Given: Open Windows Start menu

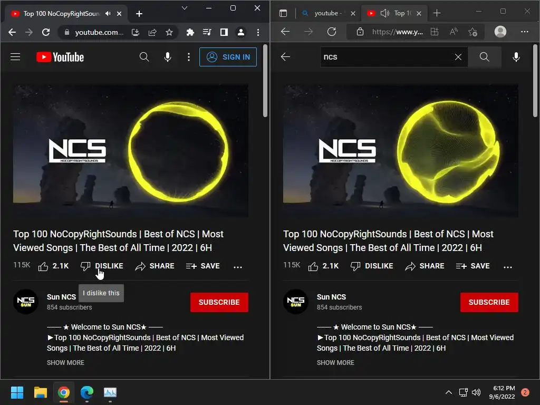Looking at the screenshot, I should [x=17, y=392].
